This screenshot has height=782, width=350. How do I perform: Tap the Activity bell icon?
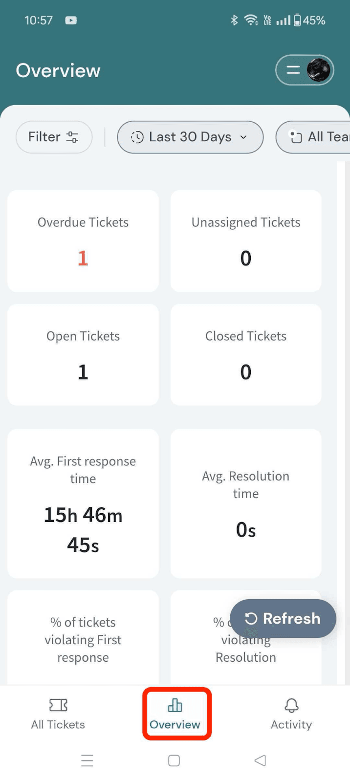(291, 705)
